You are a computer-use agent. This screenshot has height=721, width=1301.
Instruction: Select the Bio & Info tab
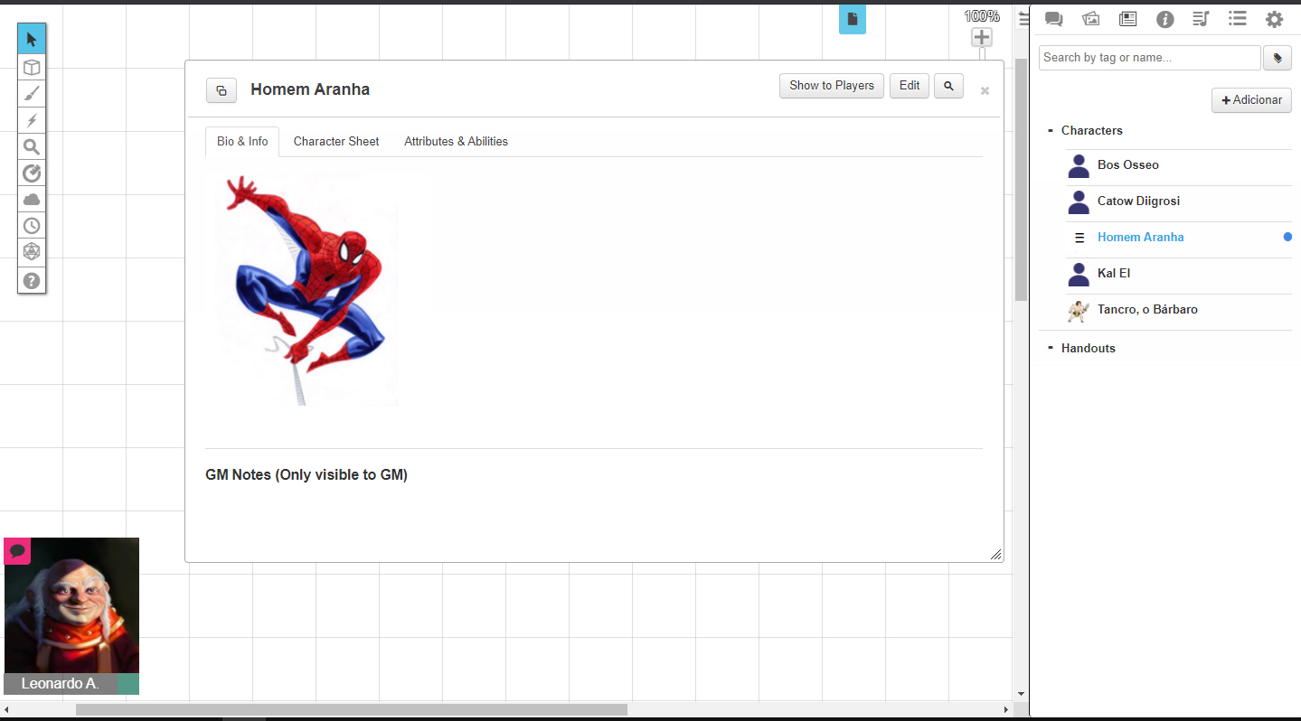242,142
